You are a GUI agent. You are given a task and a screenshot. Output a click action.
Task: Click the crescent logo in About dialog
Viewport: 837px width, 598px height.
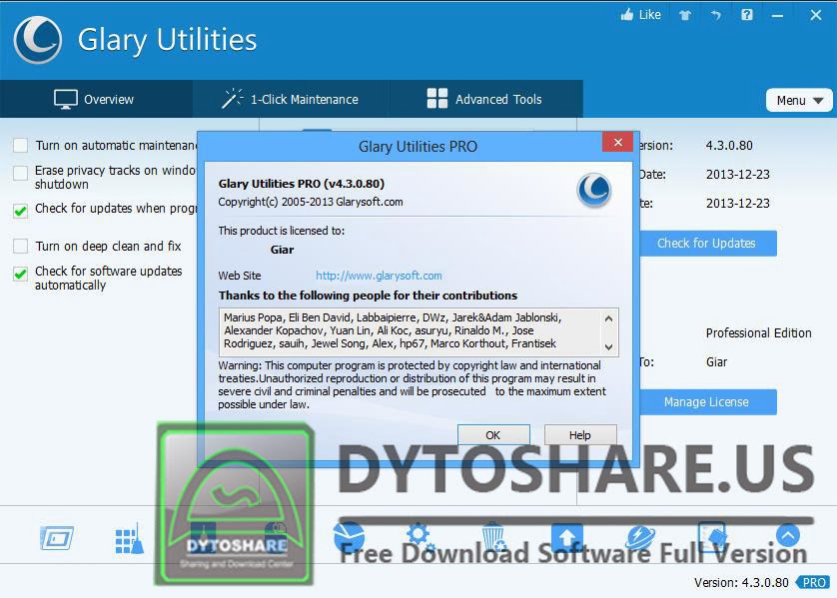click(x=594, y=191)
